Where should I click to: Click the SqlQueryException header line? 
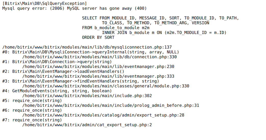point(44,4)
